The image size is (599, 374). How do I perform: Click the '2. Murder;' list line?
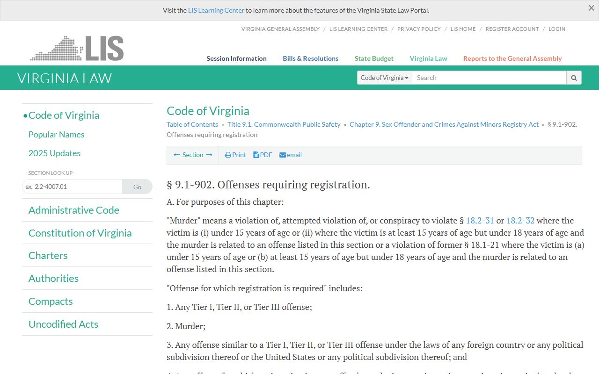click(x=186, y=326)
